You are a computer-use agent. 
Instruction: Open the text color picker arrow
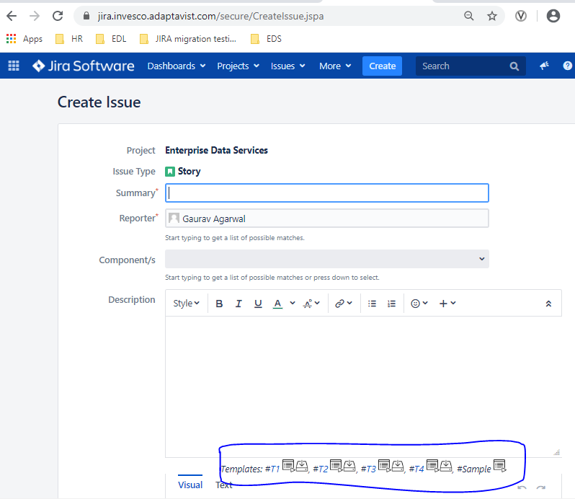(293, 303)
